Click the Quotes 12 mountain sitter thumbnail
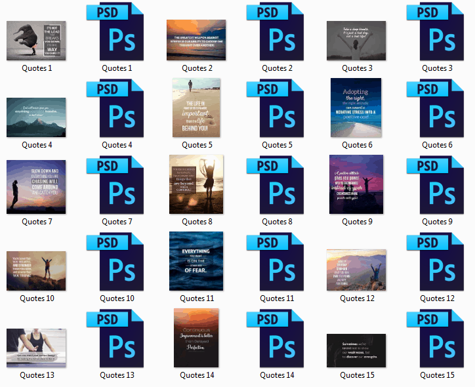This screenshot has width=475, height=387. click(x=356, y=270)
